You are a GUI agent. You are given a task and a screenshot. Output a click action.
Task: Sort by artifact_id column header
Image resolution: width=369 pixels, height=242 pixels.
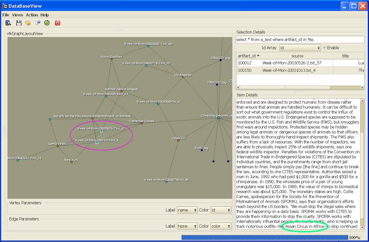(248, 56)
